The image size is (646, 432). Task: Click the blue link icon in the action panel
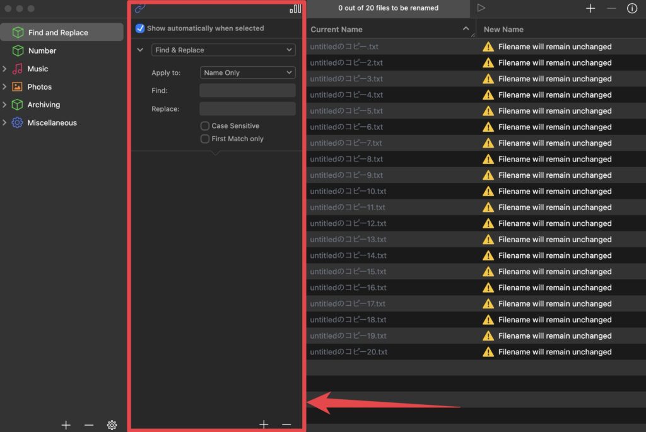pyautogui.click(x=140, y=9)
